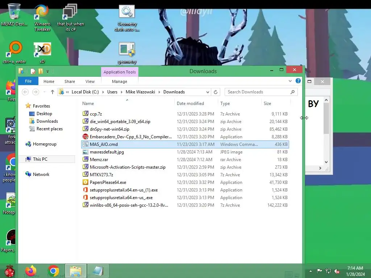The image size is (371, 278).
Task: Open Explorer Help question mark icon
Action: tap(298, 81)
